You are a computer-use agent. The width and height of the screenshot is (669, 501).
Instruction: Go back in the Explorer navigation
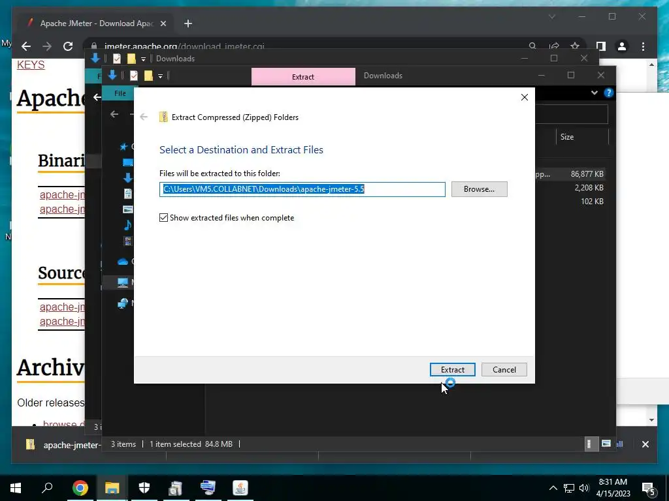pos(114,114)
